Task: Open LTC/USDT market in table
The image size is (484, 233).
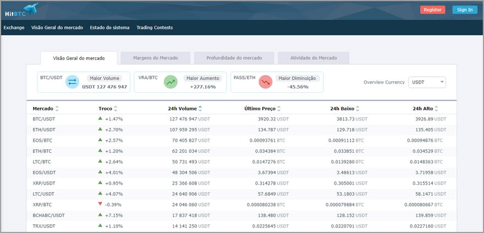Action: point(43,194)
